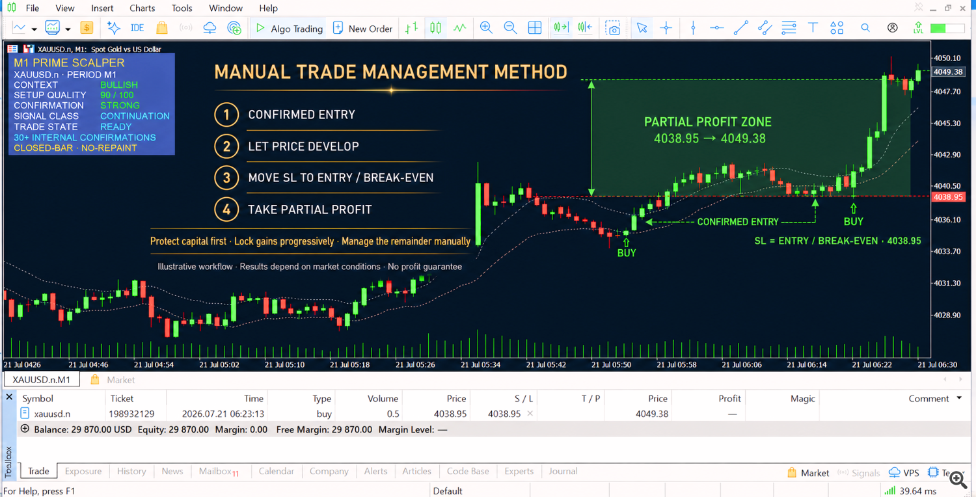
Task: Zoom in the chart
Action: [486, 28]
